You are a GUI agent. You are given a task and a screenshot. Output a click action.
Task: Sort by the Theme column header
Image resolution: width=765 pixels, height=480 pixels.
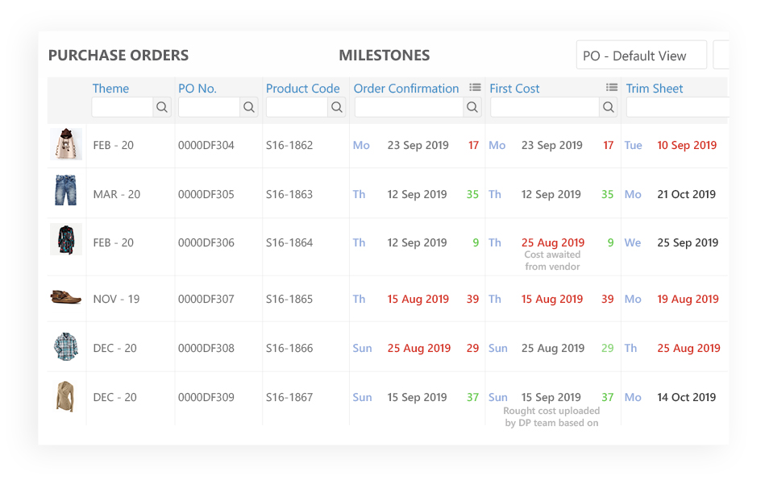[x=110, y=89]
